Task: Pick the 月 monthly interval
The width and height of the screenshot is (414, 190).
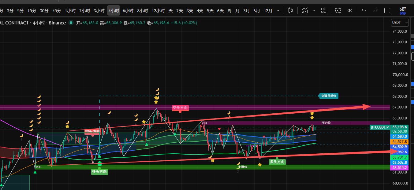Action: (237, 10)
